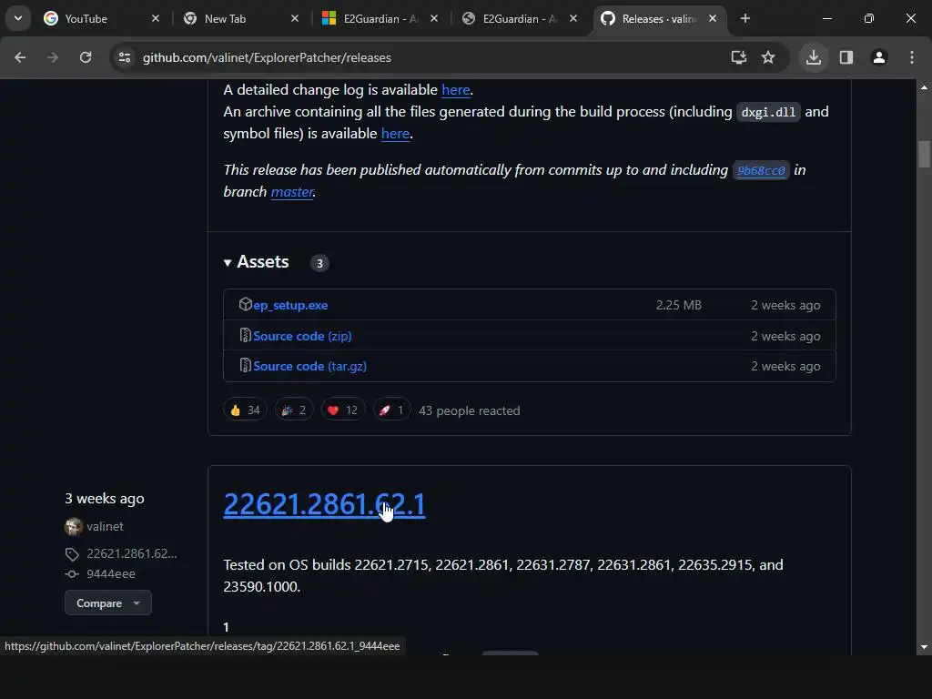The width and height of the screenshot is (932, 699).
Task: Open build archive 'here' link
Action: 395,134
